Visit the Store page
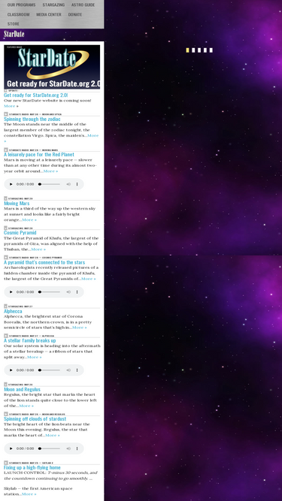Screen dimensions: 282x501 pyautogui.click(x=14, y=23)
